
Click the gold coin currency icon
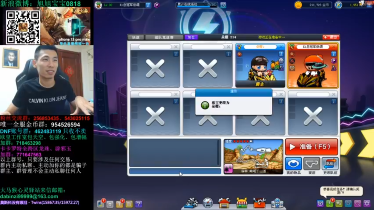pyautogui.click(x=298, y=5)
